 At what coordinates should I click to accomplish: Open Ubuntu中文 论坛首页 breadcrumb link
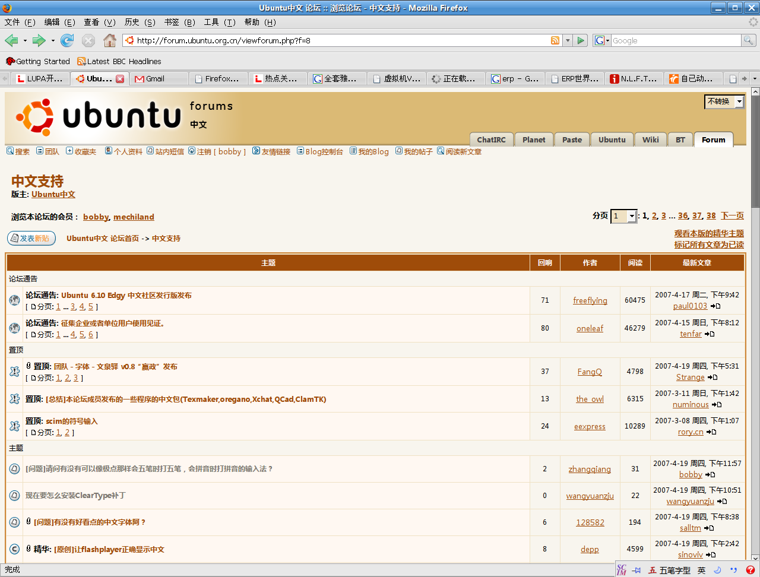pos(103,239)
